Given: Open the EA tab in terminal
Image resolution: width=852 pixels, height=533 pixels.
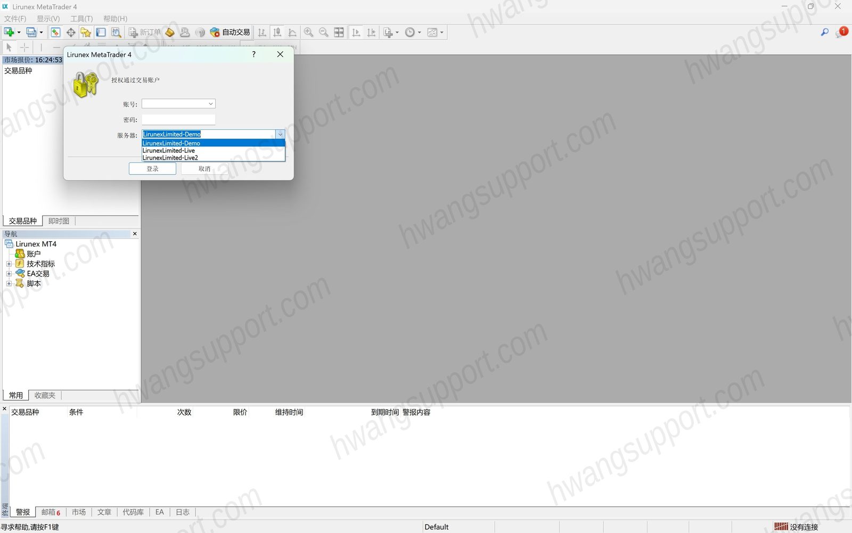Looking at the screenshot, I should tap(160, 512).
